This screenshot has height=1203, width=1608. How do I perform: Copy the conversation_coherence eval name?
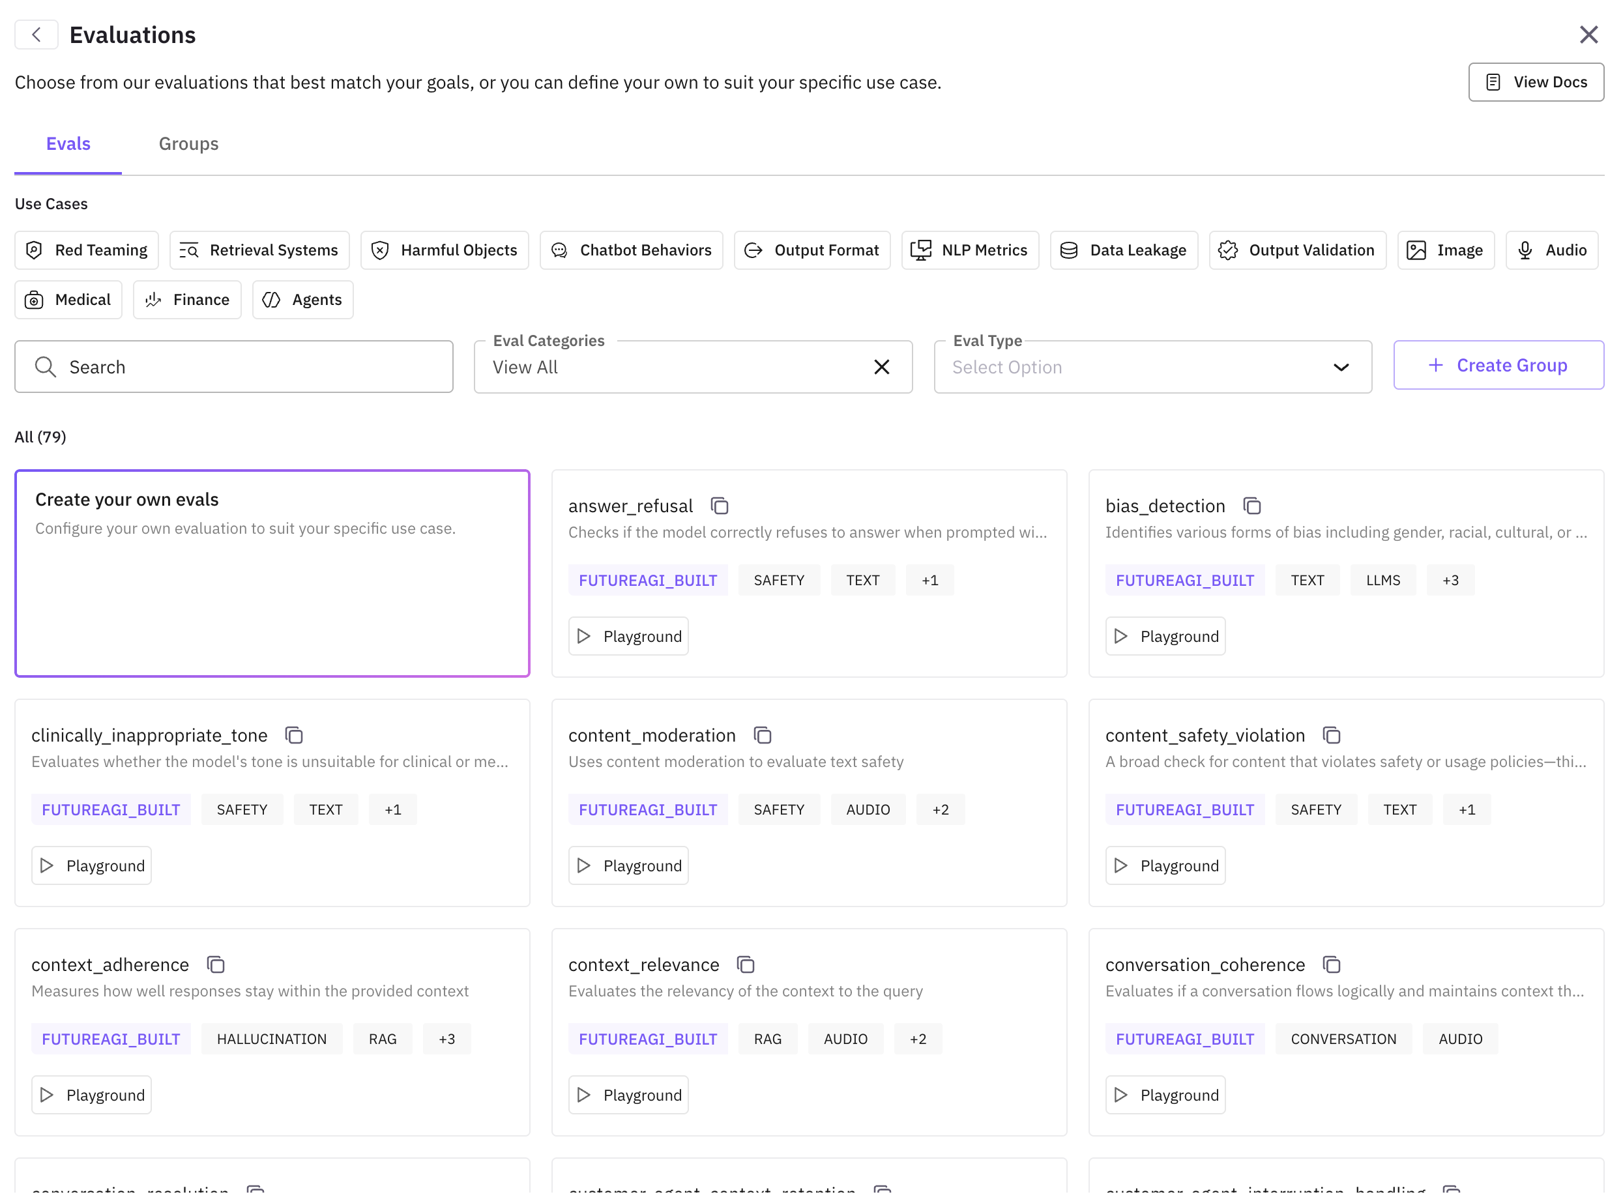tap(1331, 964)
